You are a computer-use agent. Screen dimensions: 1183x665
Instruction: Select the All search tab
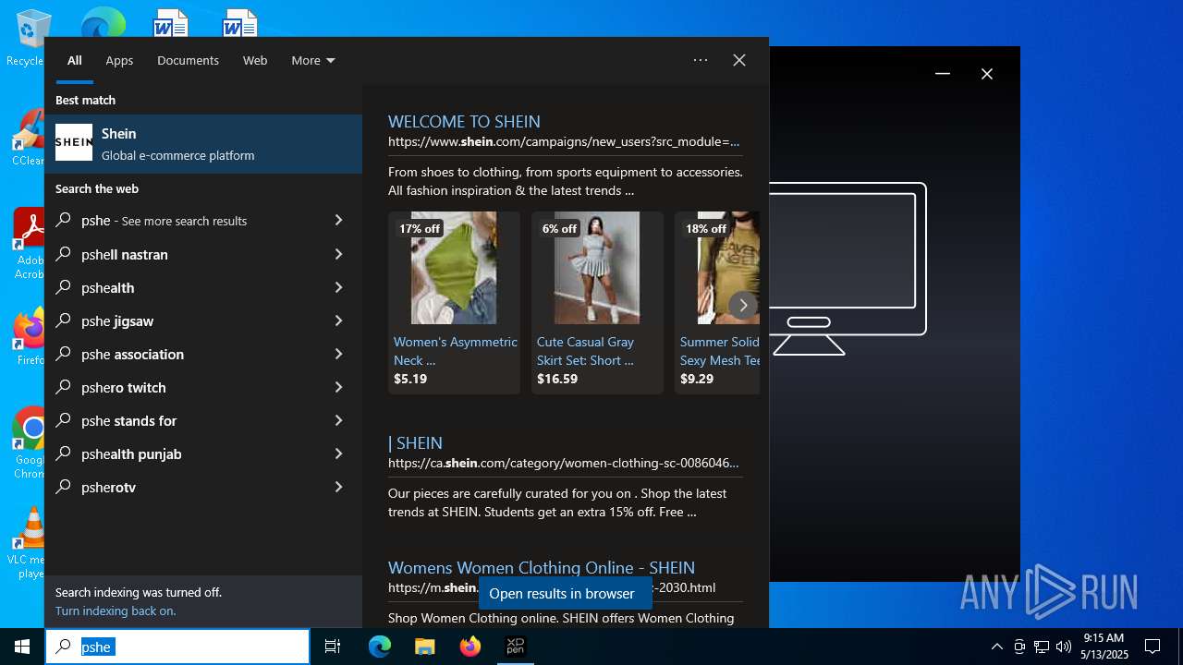pyautogui.click(x=75, y=60)
